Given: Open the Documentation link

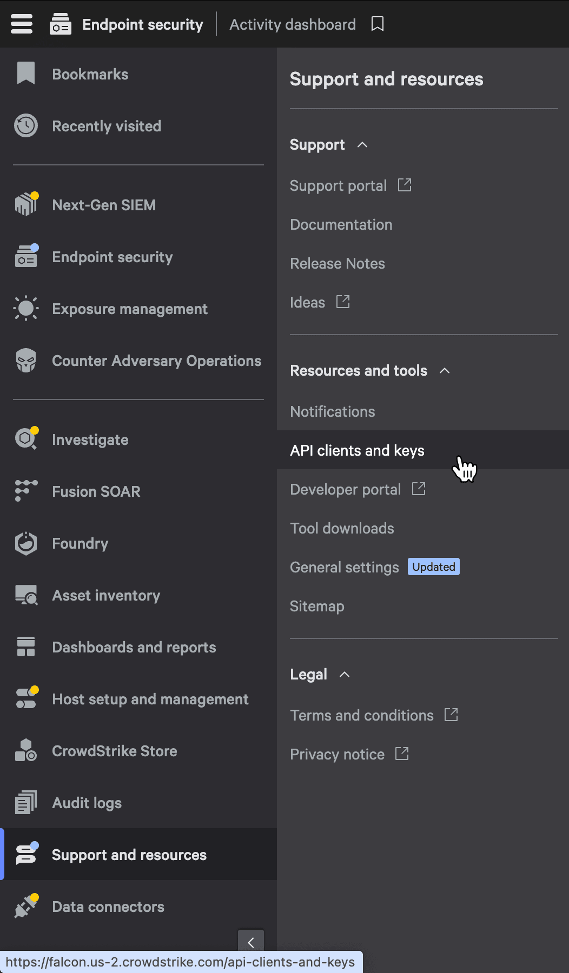Looking at the screenshot, I should coord(341,224).
